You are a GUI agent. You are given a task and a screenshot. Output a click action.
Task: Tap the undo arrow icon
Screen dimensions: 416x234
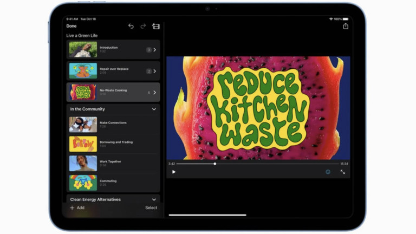[131, 26]
